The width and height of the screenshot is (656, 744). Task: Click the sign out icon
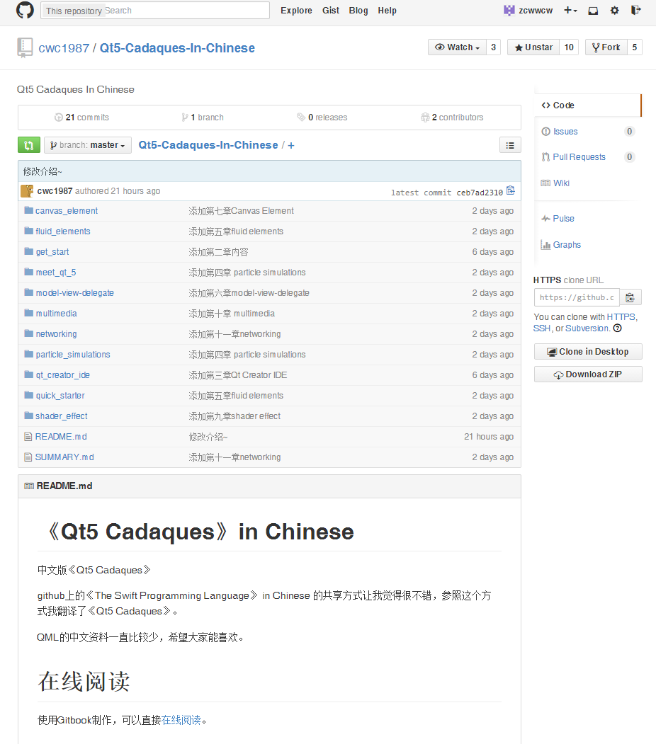point(635,10)
